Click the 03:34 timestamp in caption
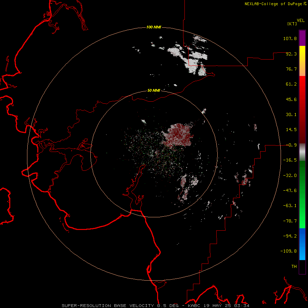This screenshot has width=308, height=308. click(242, 306)
